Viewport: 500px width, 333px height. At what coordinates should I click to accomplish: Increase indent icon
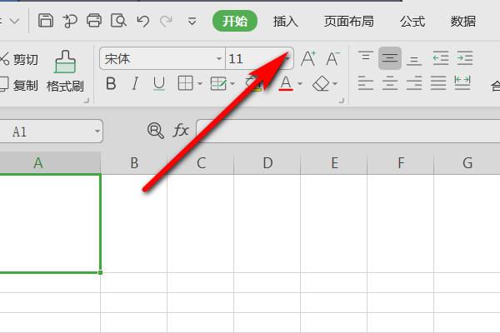(x=465, y=58)
